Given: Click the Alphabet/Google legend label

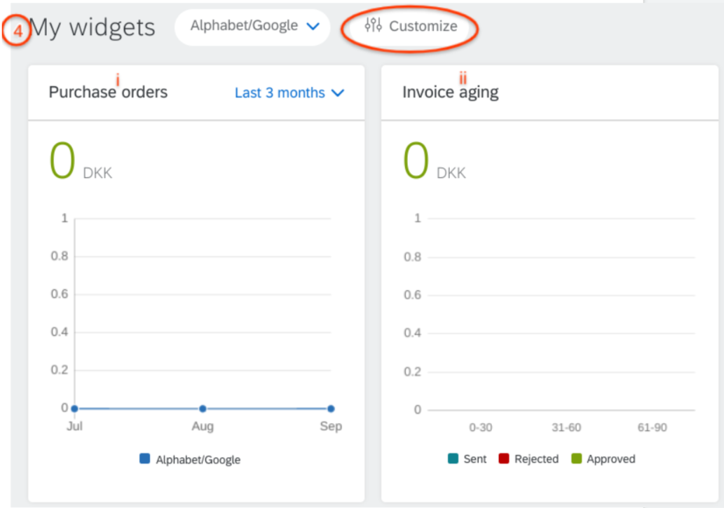Looking at the screenshot, I should pos(198,460).
